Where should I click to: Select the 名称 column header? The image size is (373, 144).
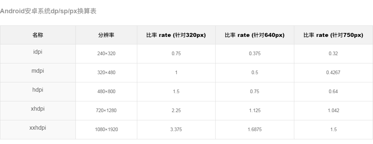[38, 35]
